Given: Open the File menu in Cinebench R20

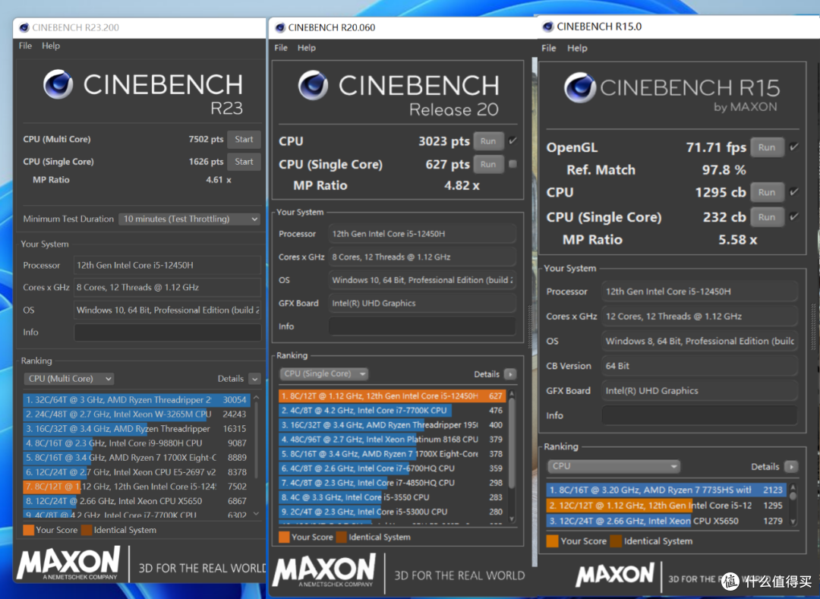Looking at the screenshot, I should click(281, 48).
